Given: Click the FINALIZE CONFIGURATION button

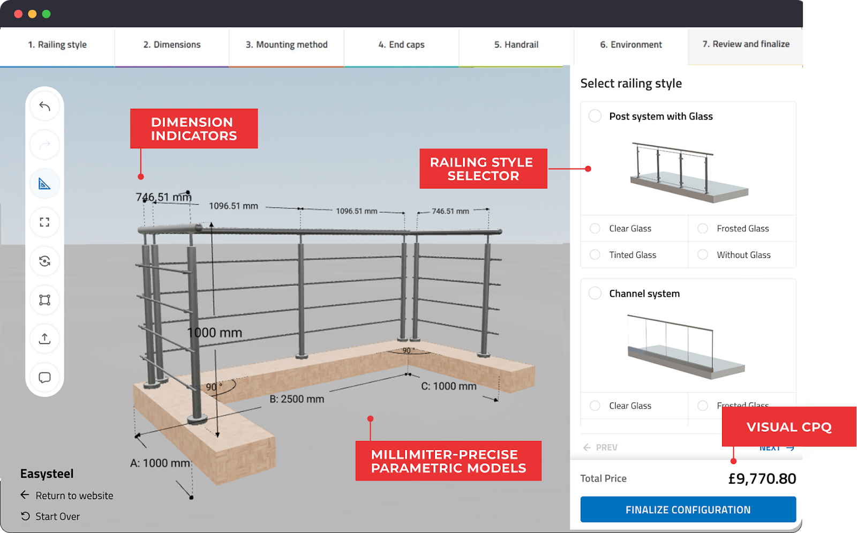Looking at the screenshot, I should [688, 509].
